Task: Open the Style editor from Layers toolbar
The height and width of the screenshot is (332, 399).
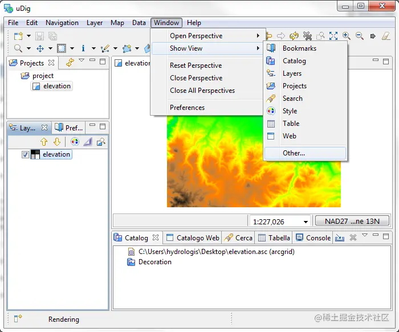Action: tap(75, 142)
